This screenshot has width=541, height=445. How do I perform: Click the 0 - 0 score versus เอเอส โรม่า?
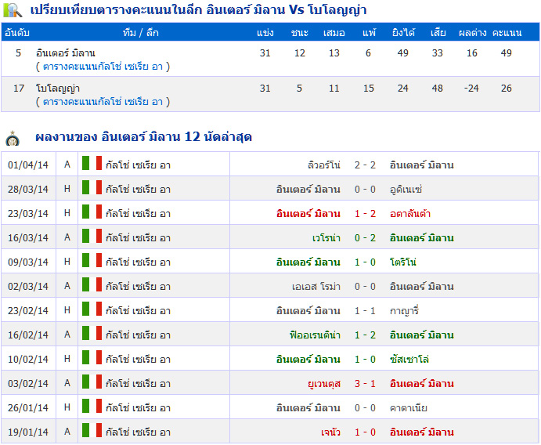tap(365, 287)
